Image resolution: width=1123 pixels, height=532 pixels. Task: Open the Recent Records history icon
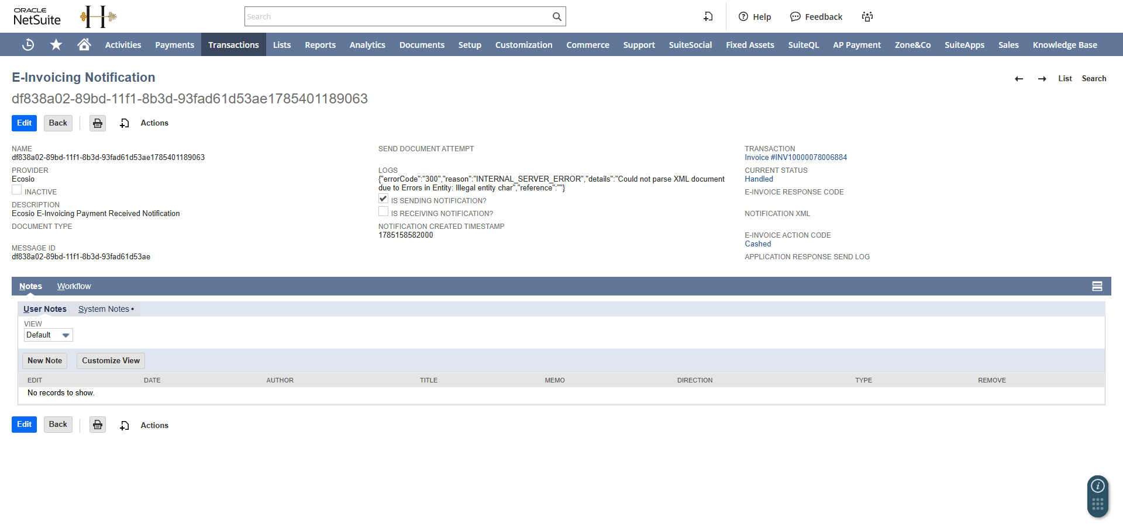point(27,44)
